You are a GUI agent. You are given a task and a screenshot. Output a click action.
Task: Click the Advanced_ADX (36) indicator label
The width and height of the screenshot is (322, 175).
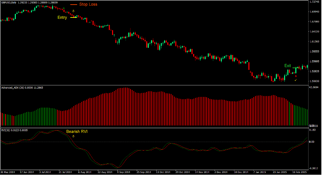13,88
